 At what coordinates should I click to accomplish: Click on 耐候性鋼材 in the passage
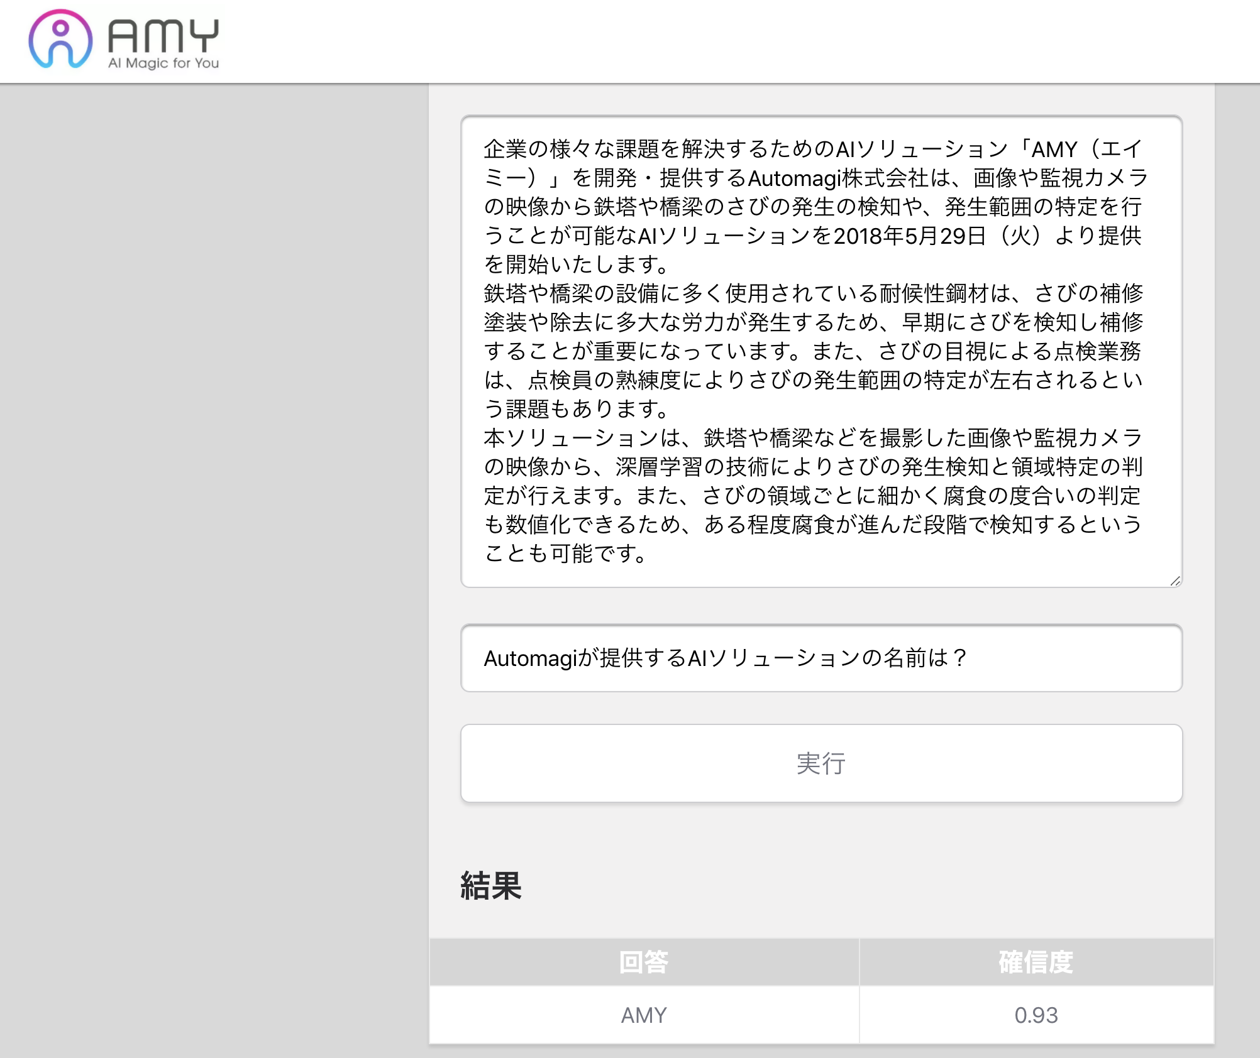click(x=934, y=293)
